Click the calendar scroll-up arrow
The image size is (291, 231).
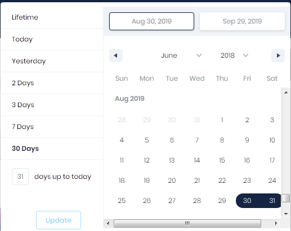(286, 93)
